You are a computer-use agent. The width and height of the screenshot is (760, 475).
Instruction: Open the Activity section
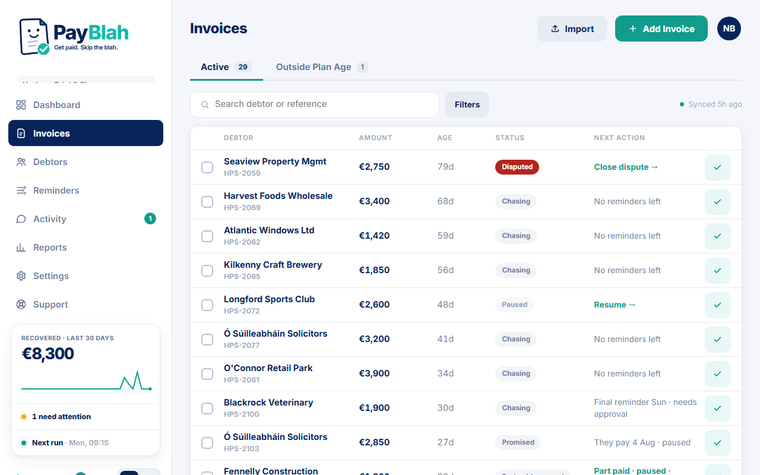click(85, 219)
